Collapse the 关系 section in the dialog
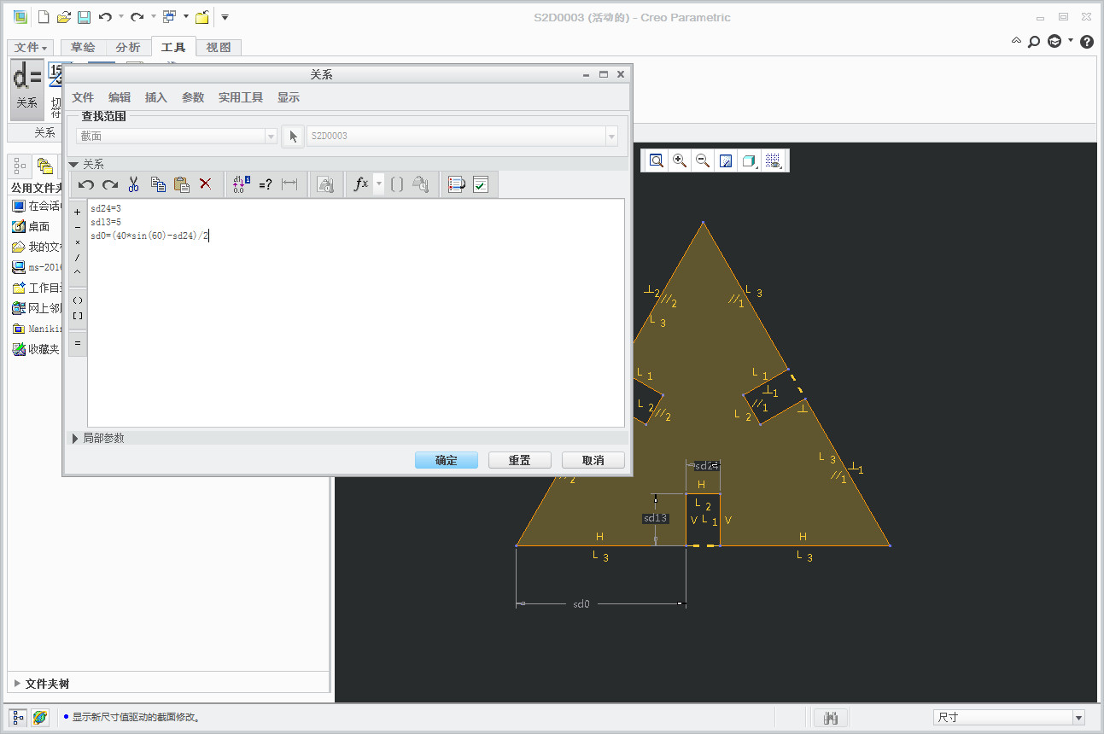The width and height of the screenshot is (1104, 734). tap(74, 164)
